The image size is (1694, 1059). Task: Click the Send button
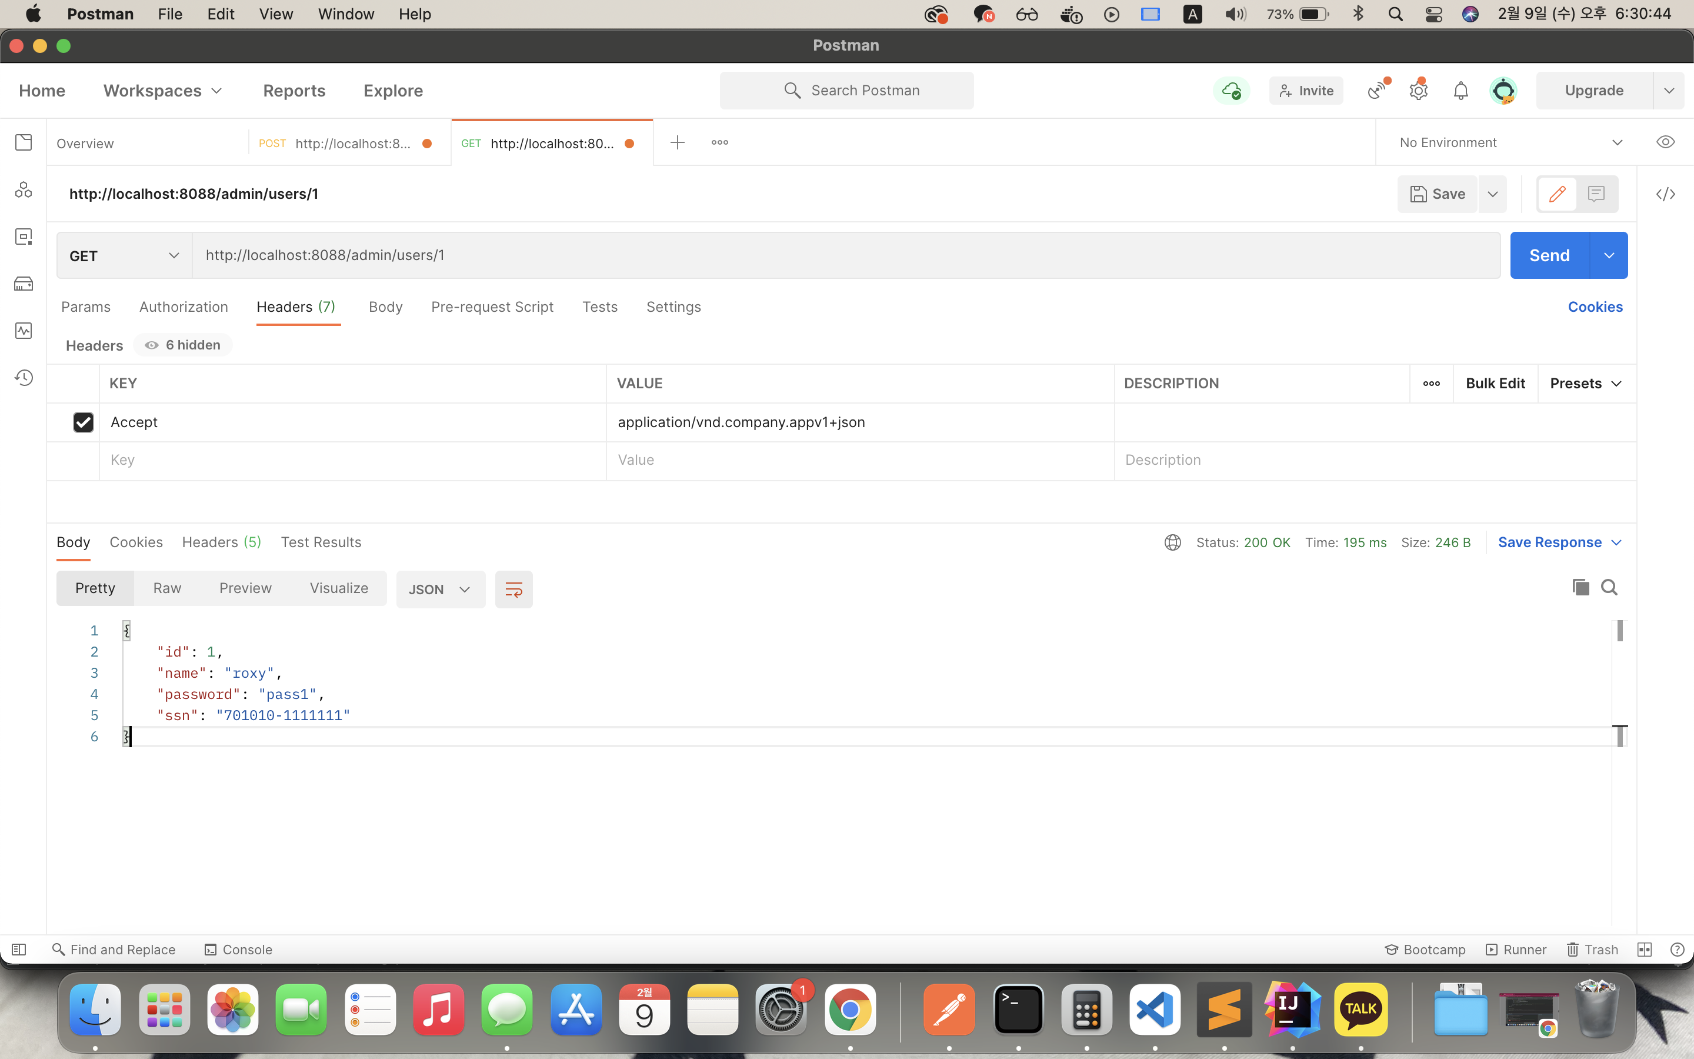(x=1549, y=256)
